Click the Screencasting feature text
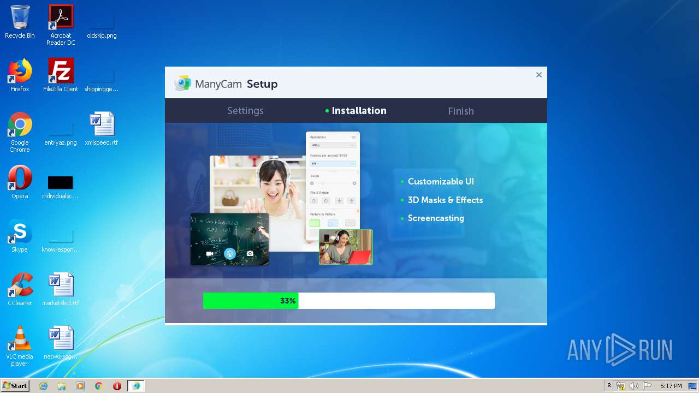The width and height of the screenshot is (699, 393). click(x=436, y=218)
